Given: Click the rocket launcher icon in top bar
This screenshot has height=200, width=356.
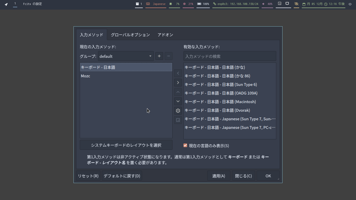Looking at the screenshot, I should (x=6, y=4).
